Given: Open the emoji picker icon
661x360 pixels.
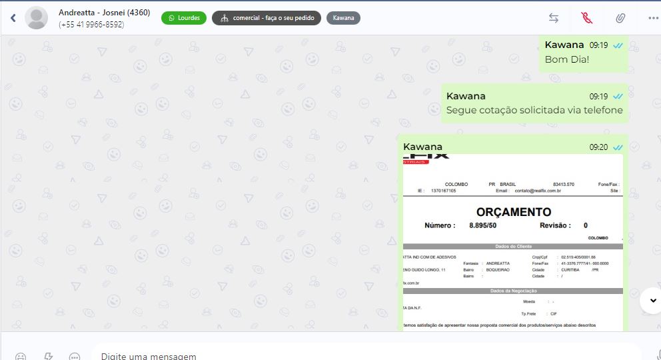Looking at the screenshot, I should tap(21, 356).
